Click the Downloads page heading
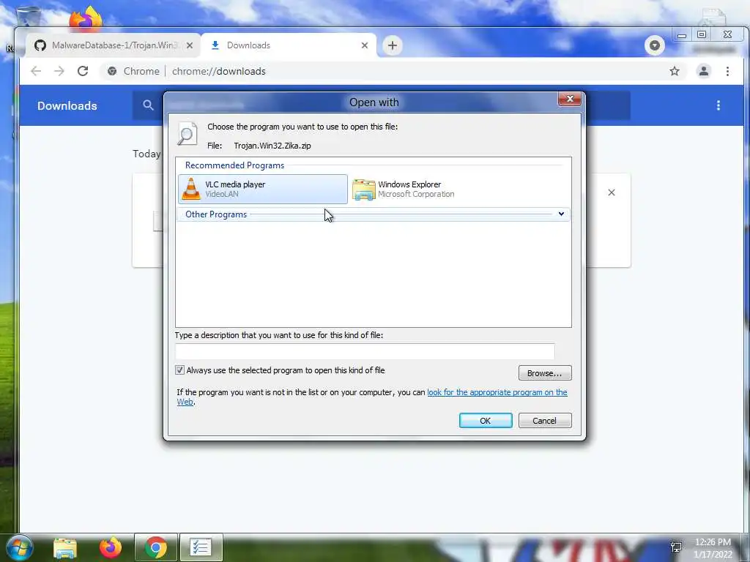The image size is (750, 562). tap(67, 105)
